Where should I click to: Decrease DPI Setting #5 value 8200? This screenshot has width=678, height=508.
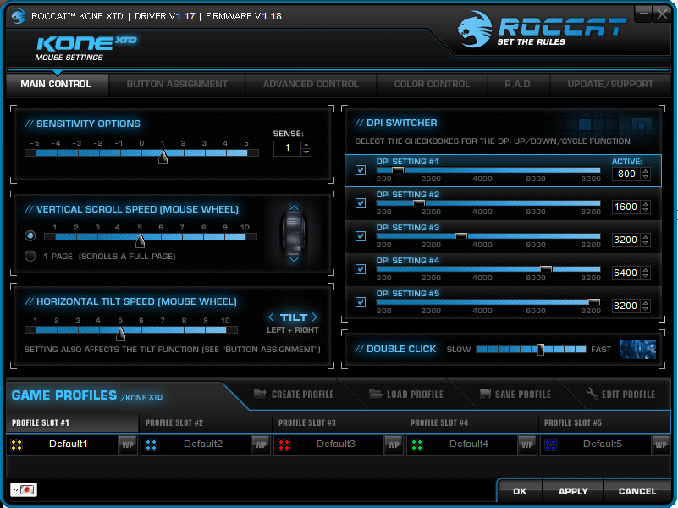(646, 309)
